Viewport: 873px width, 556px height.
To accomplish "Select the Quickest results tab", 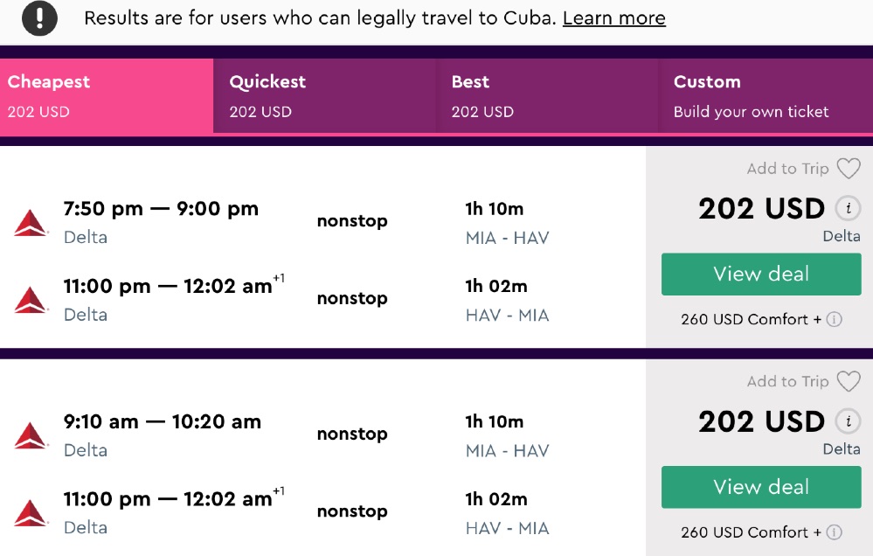I will (324, 95).
